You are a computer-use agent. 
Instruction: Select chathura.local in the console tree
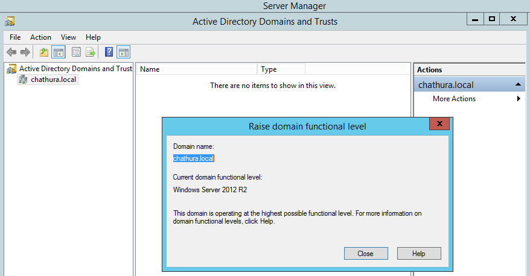pyautogui.click(x=53, y=80)
